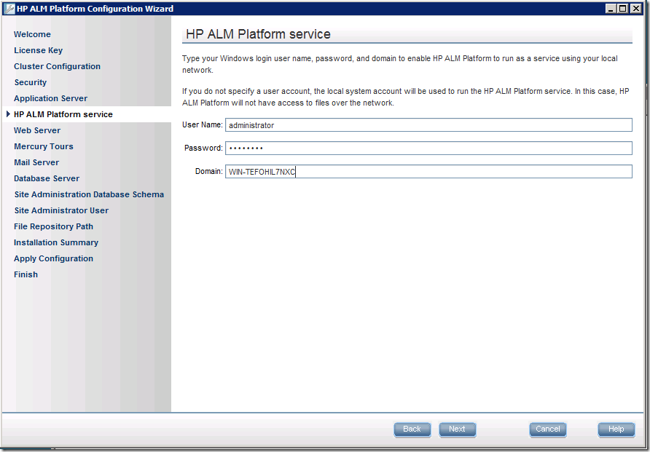The width and height of the screenshot is (650, 452).
Task: Open the Web Server step
Action: pyautogui.click(x=37, y=130)
